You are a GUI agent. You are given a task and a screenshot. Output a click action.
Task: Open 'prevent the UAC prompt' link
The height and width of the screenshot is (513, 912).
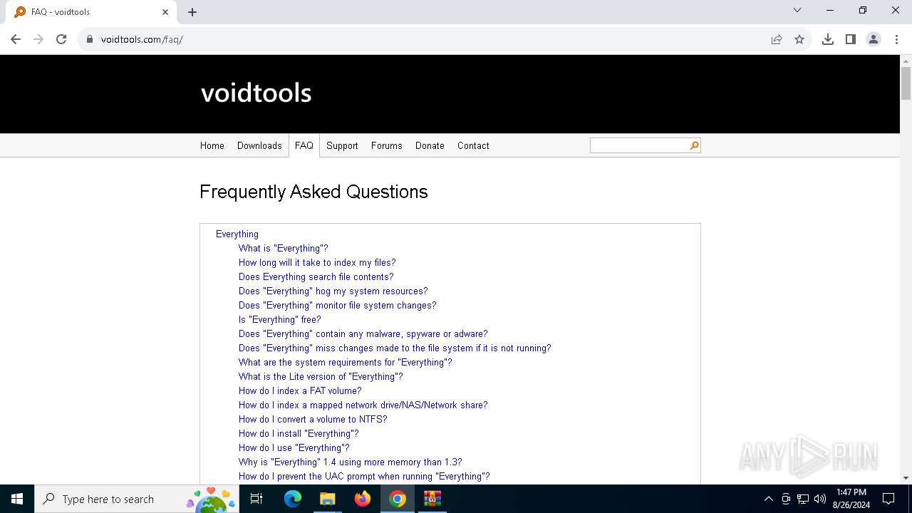364,476
